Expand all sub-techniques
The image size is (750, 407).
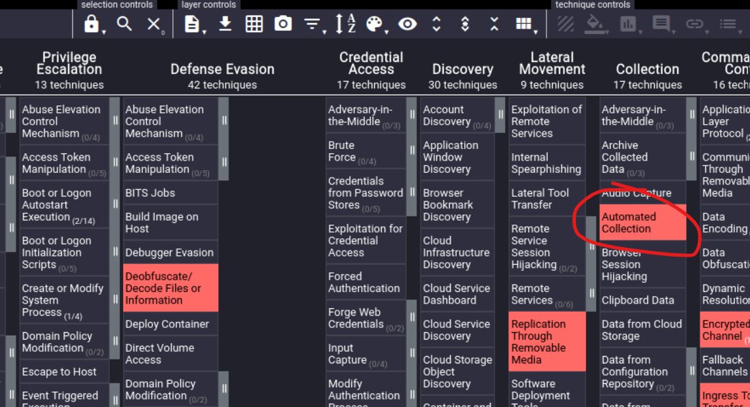tap(436, 23)
